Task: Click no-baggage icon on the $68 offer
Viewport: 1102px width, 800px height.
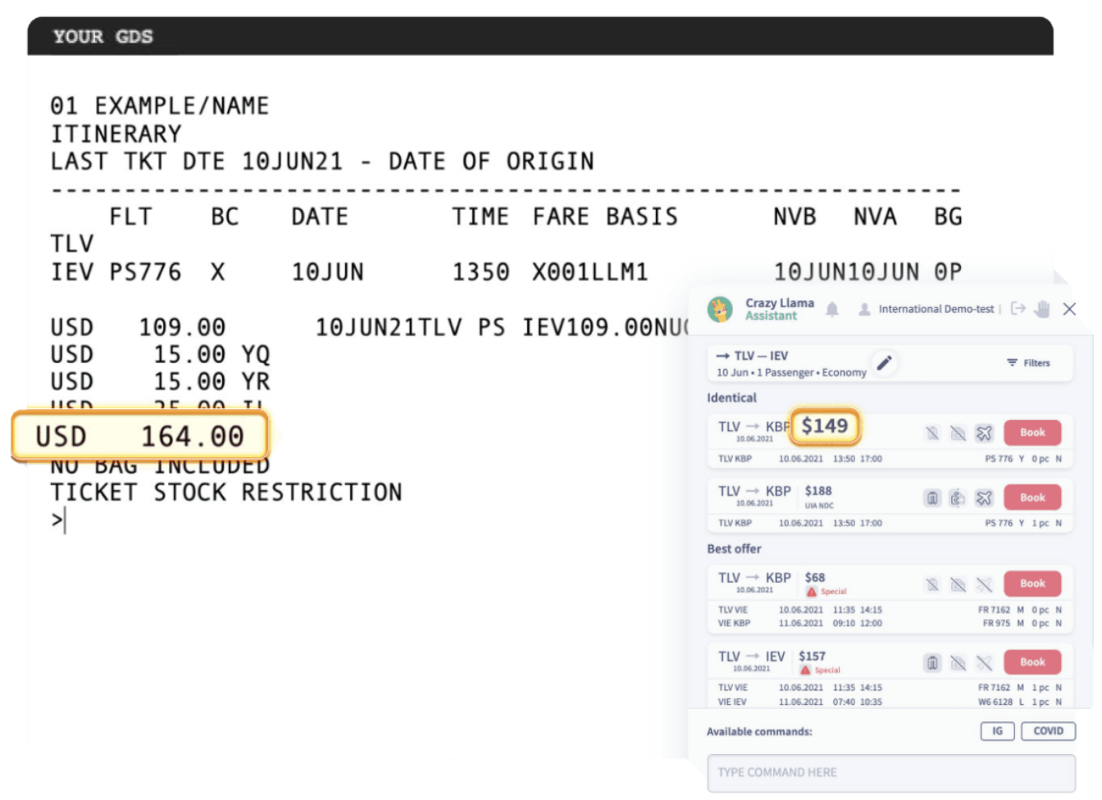Action: 932,584
